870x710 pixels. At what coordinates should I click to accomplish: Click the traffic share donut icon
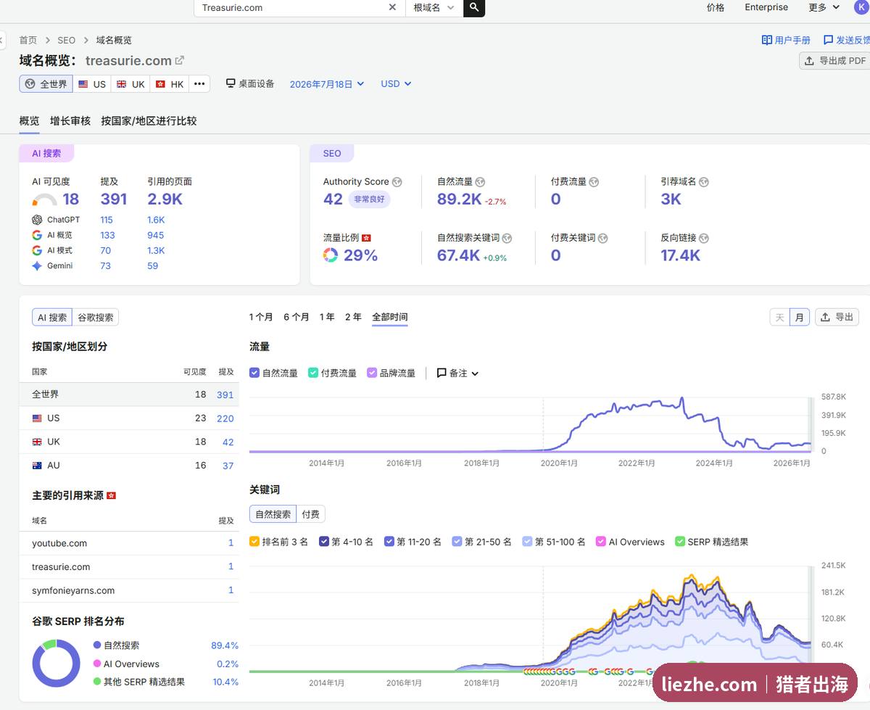coord(331,255)
